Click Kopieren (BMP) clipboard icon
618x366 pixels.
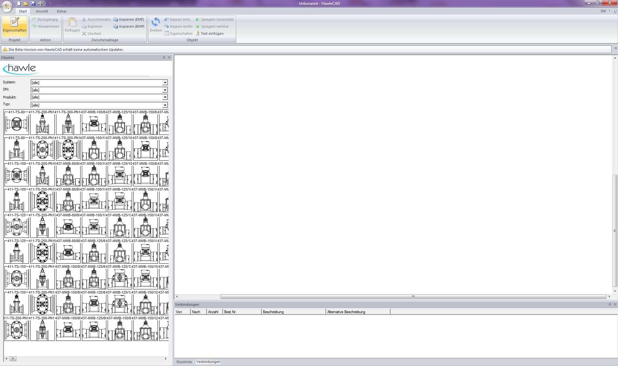115,26
